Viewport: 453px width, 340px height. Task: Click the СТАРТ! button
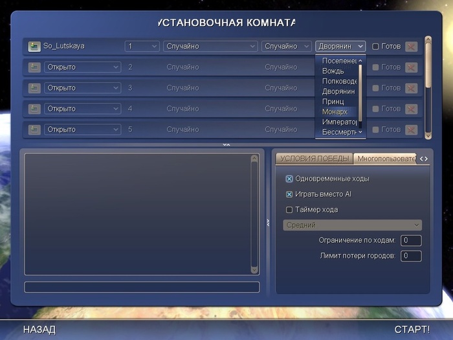pyautogui.click(x=412, y=330)
